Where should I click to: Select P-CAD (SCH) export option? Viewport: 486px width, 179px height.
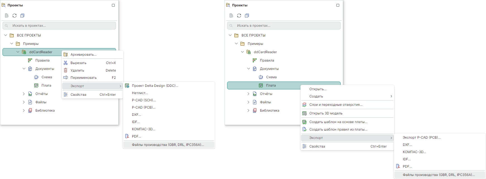pyautogui.click(x=169, y=100)
